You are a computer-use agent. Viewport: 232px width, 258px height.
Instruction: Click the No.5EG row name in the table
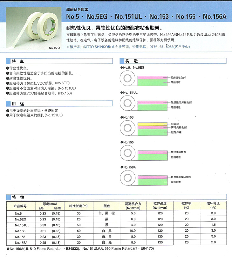pos(21,219)
